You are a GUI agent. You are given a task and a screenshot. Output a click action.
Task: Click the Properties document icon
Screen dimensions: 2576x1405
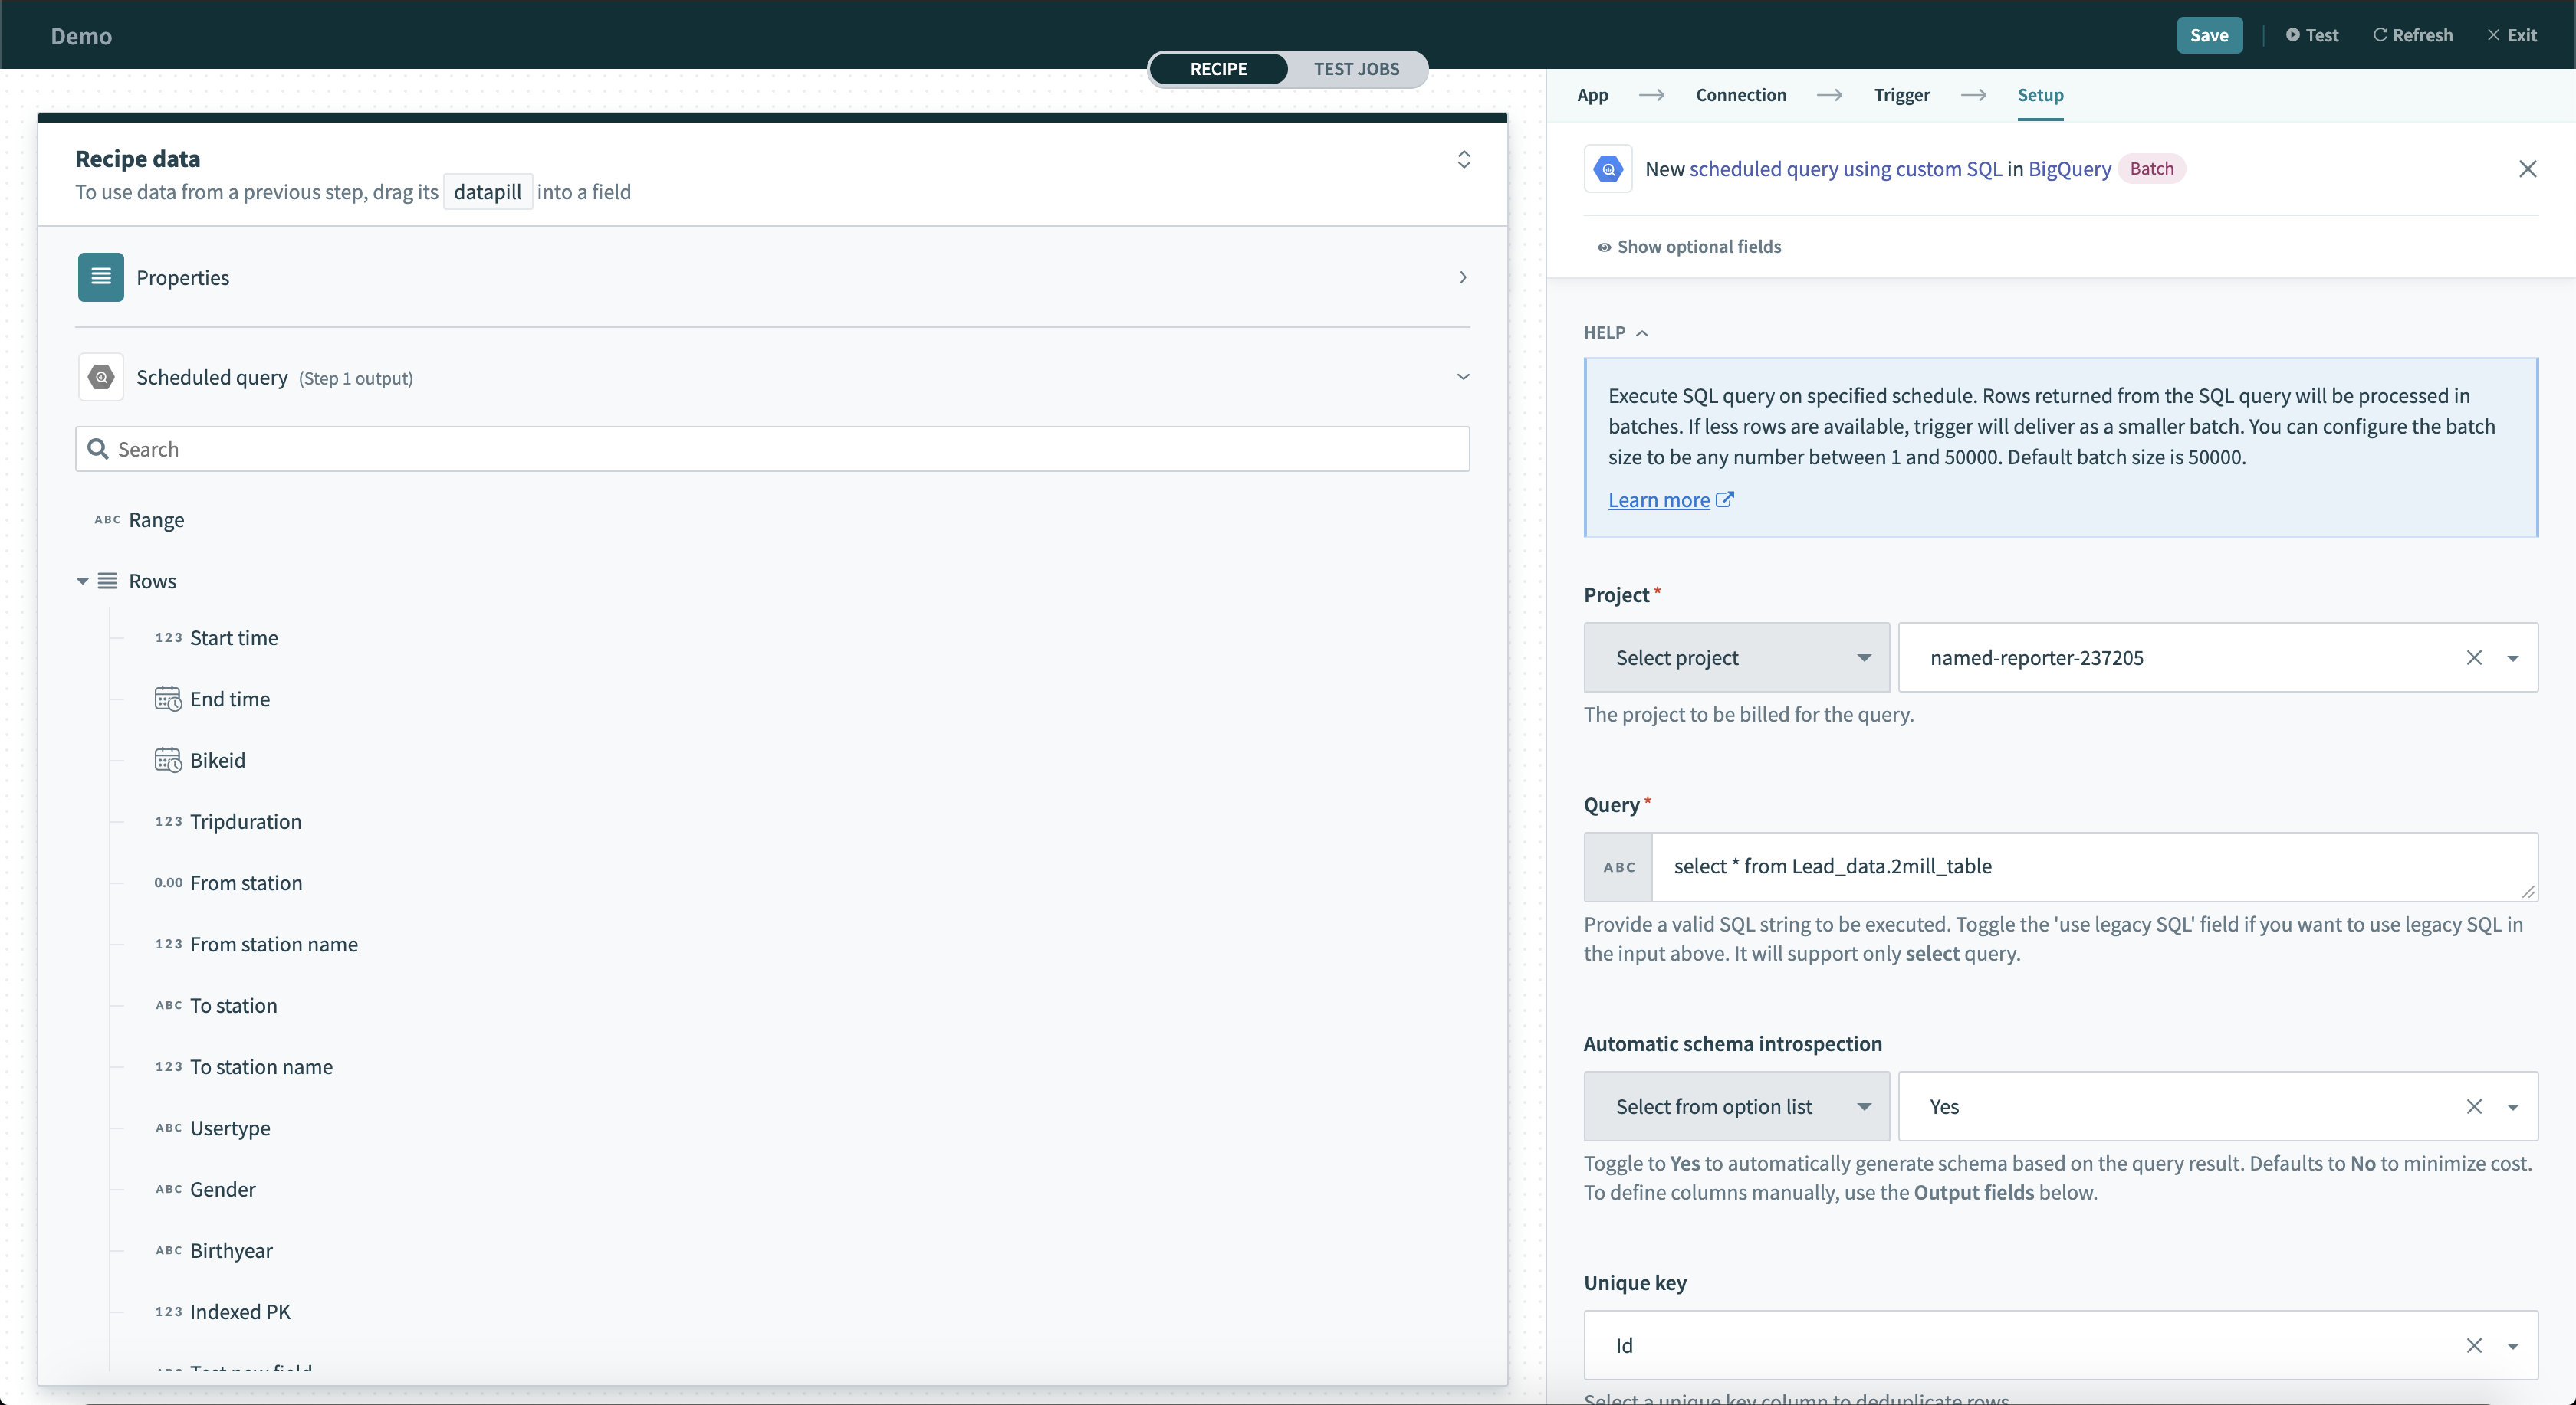point(100,277)
